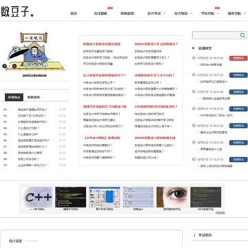Screen dimensions: 248x248
Task: Click in the search input box
Action: coord(216,35)
